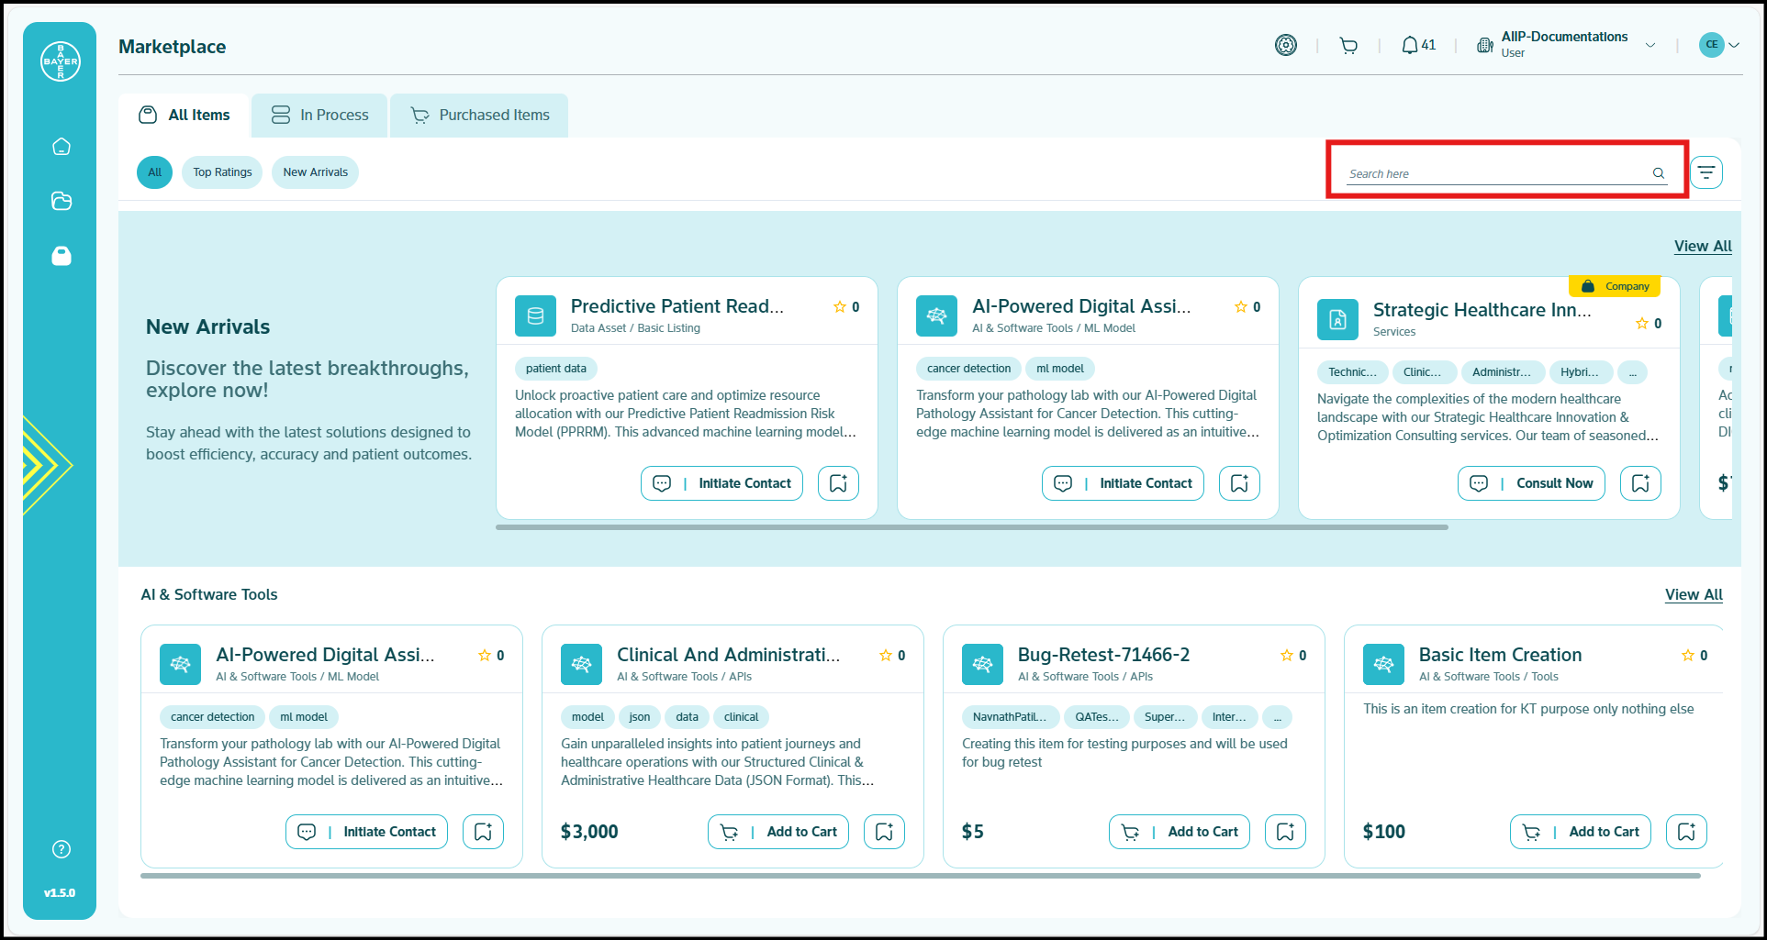
Task: Click the search magnifier icon
Action: point(1659,173)
